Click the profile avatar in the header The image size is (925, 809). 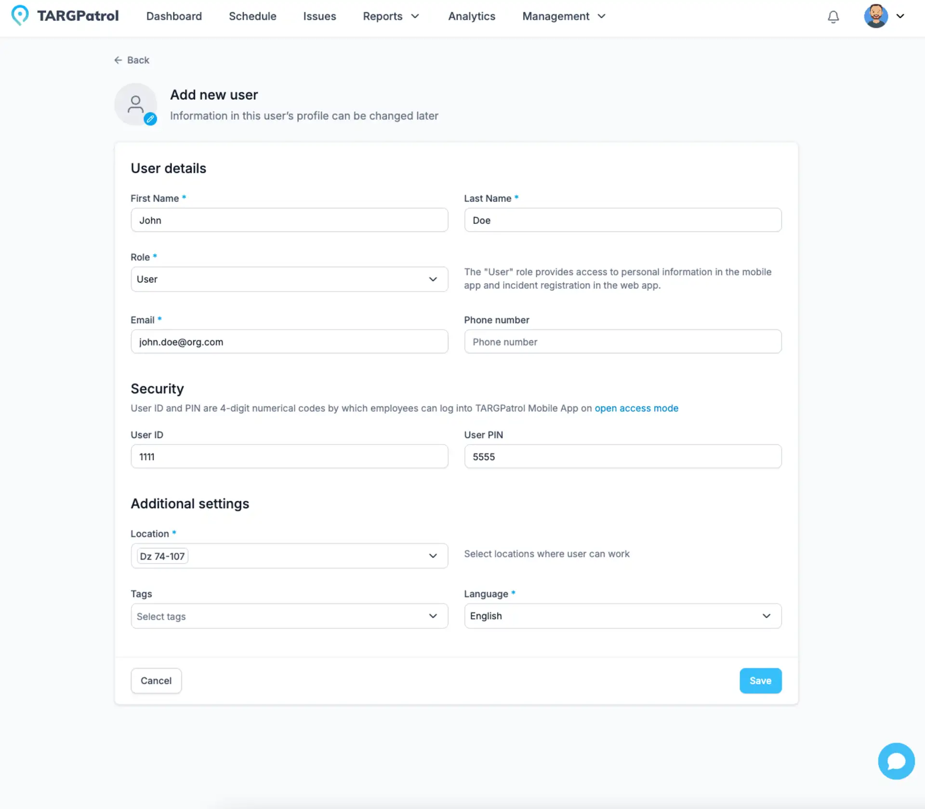(x=875, y=16)
